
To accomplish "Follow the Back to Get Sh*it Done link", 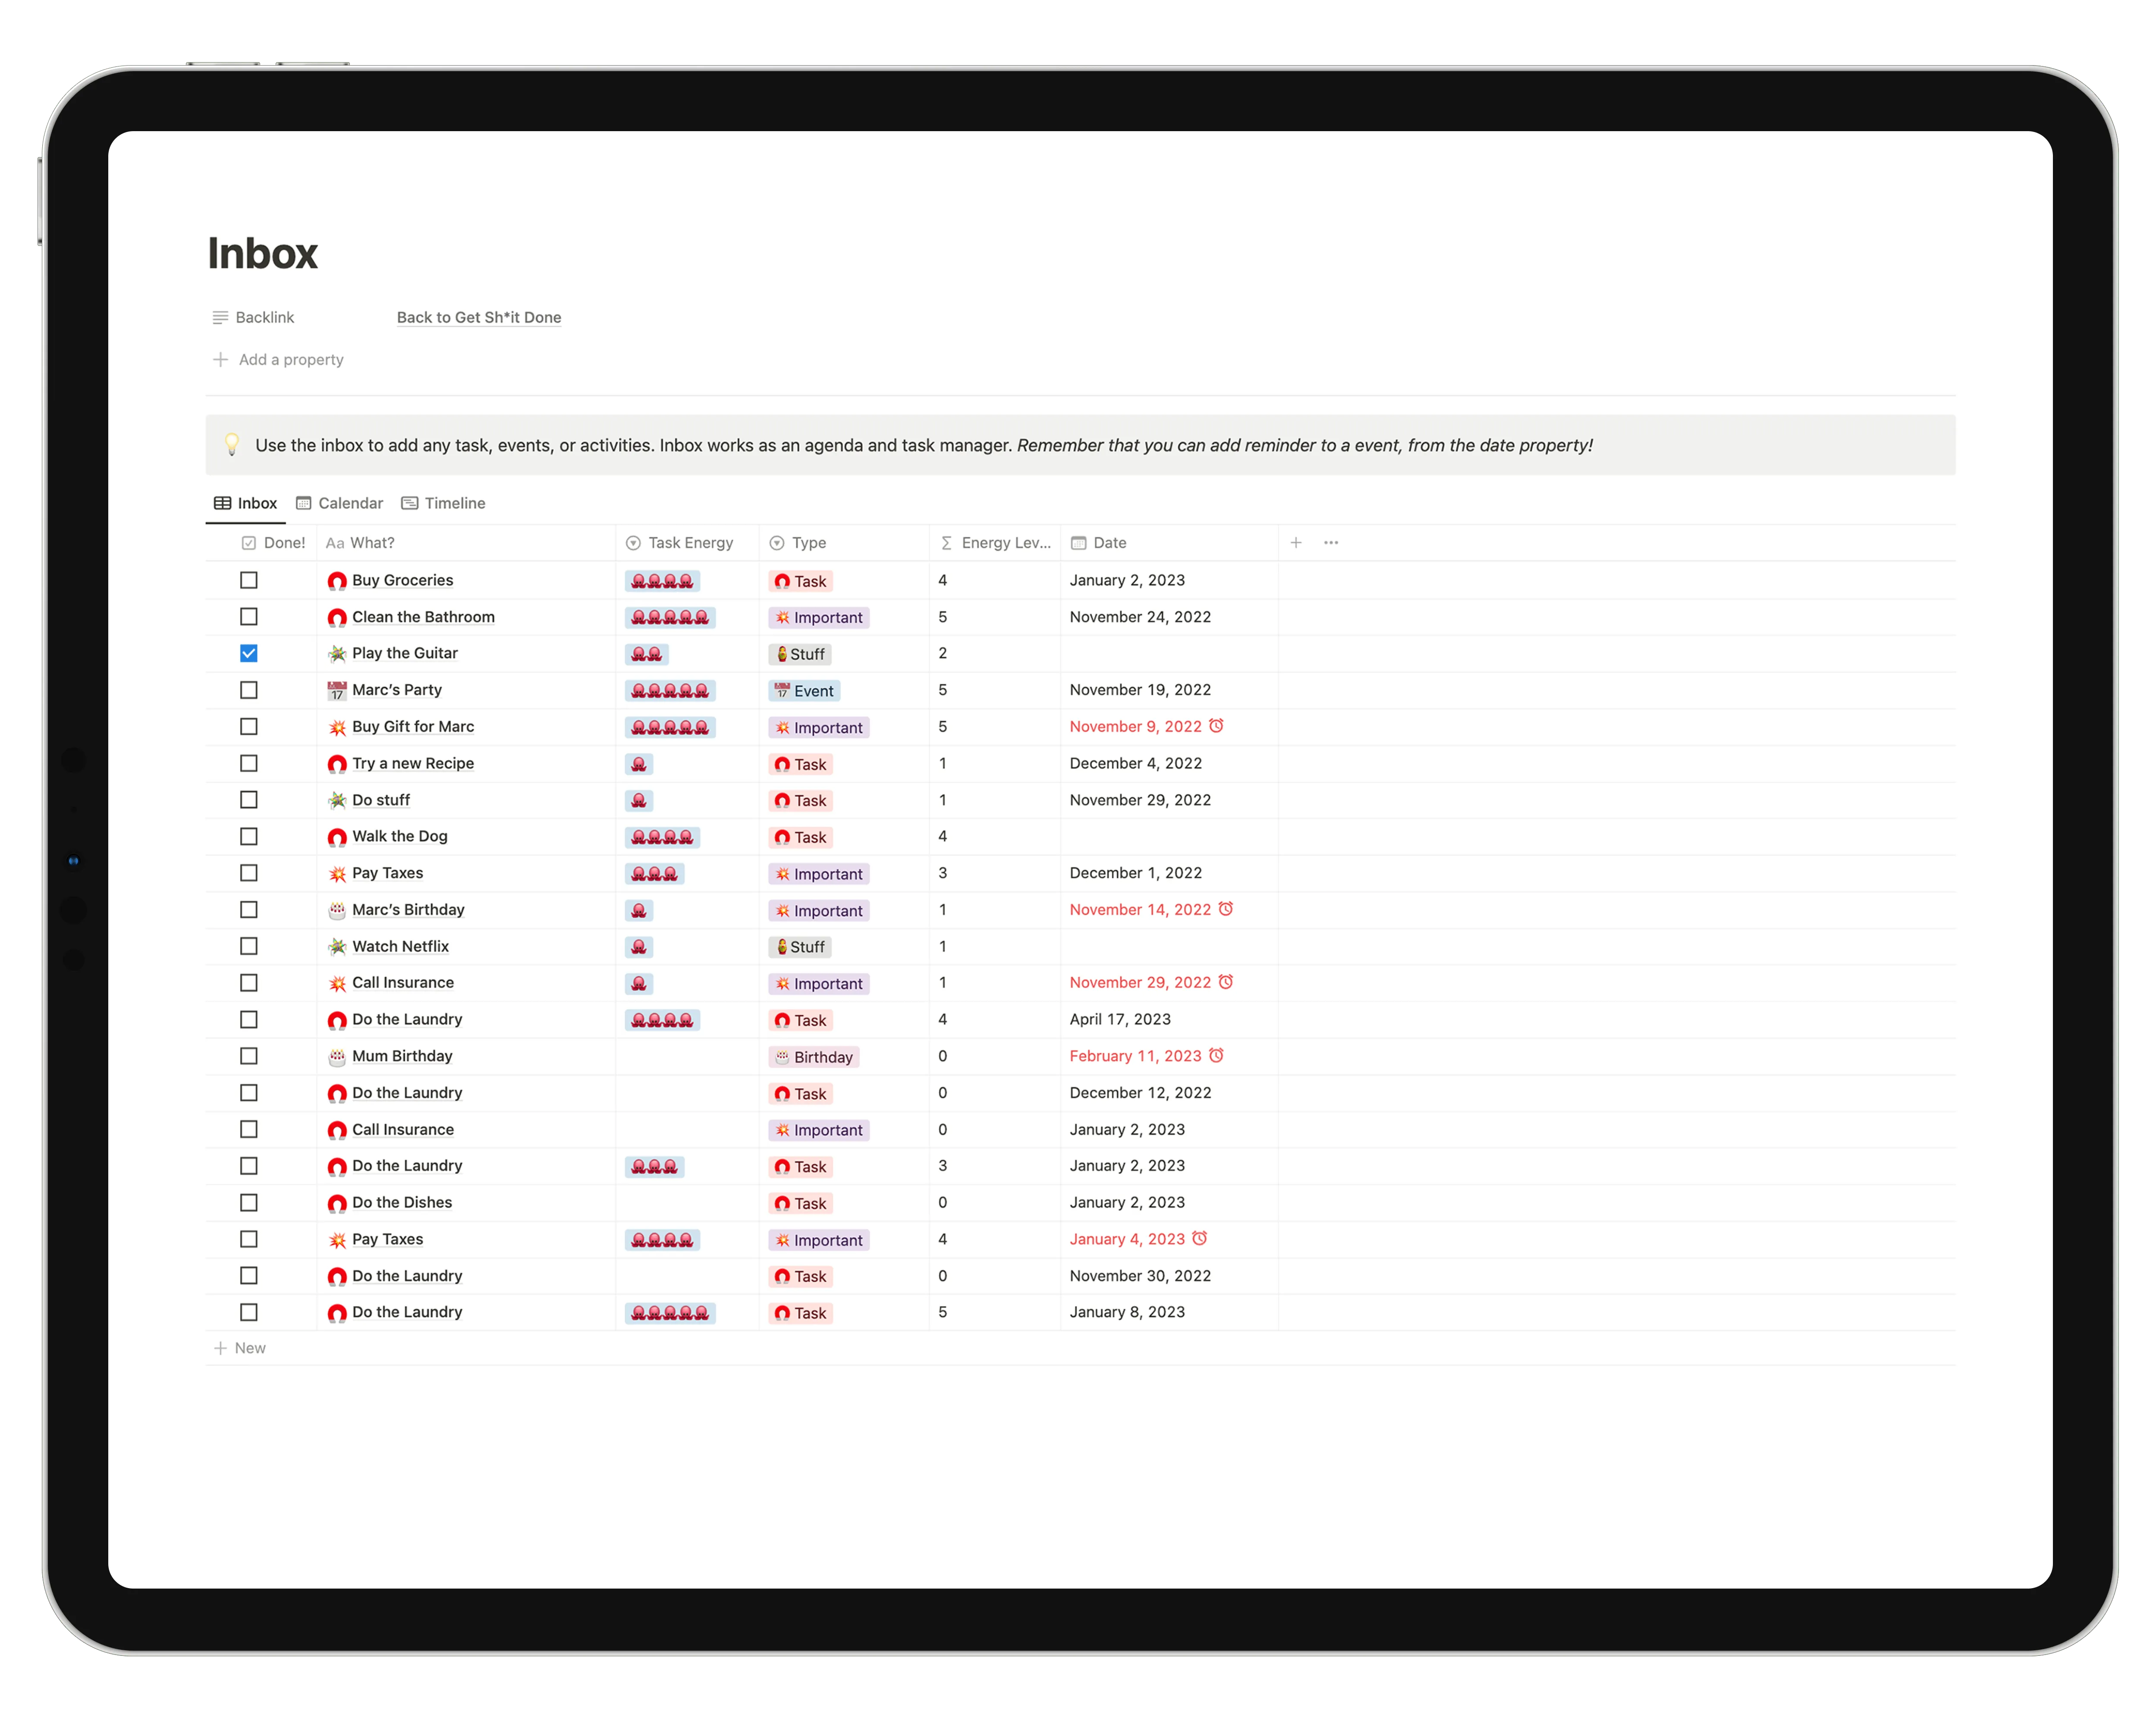I will 479,317.
